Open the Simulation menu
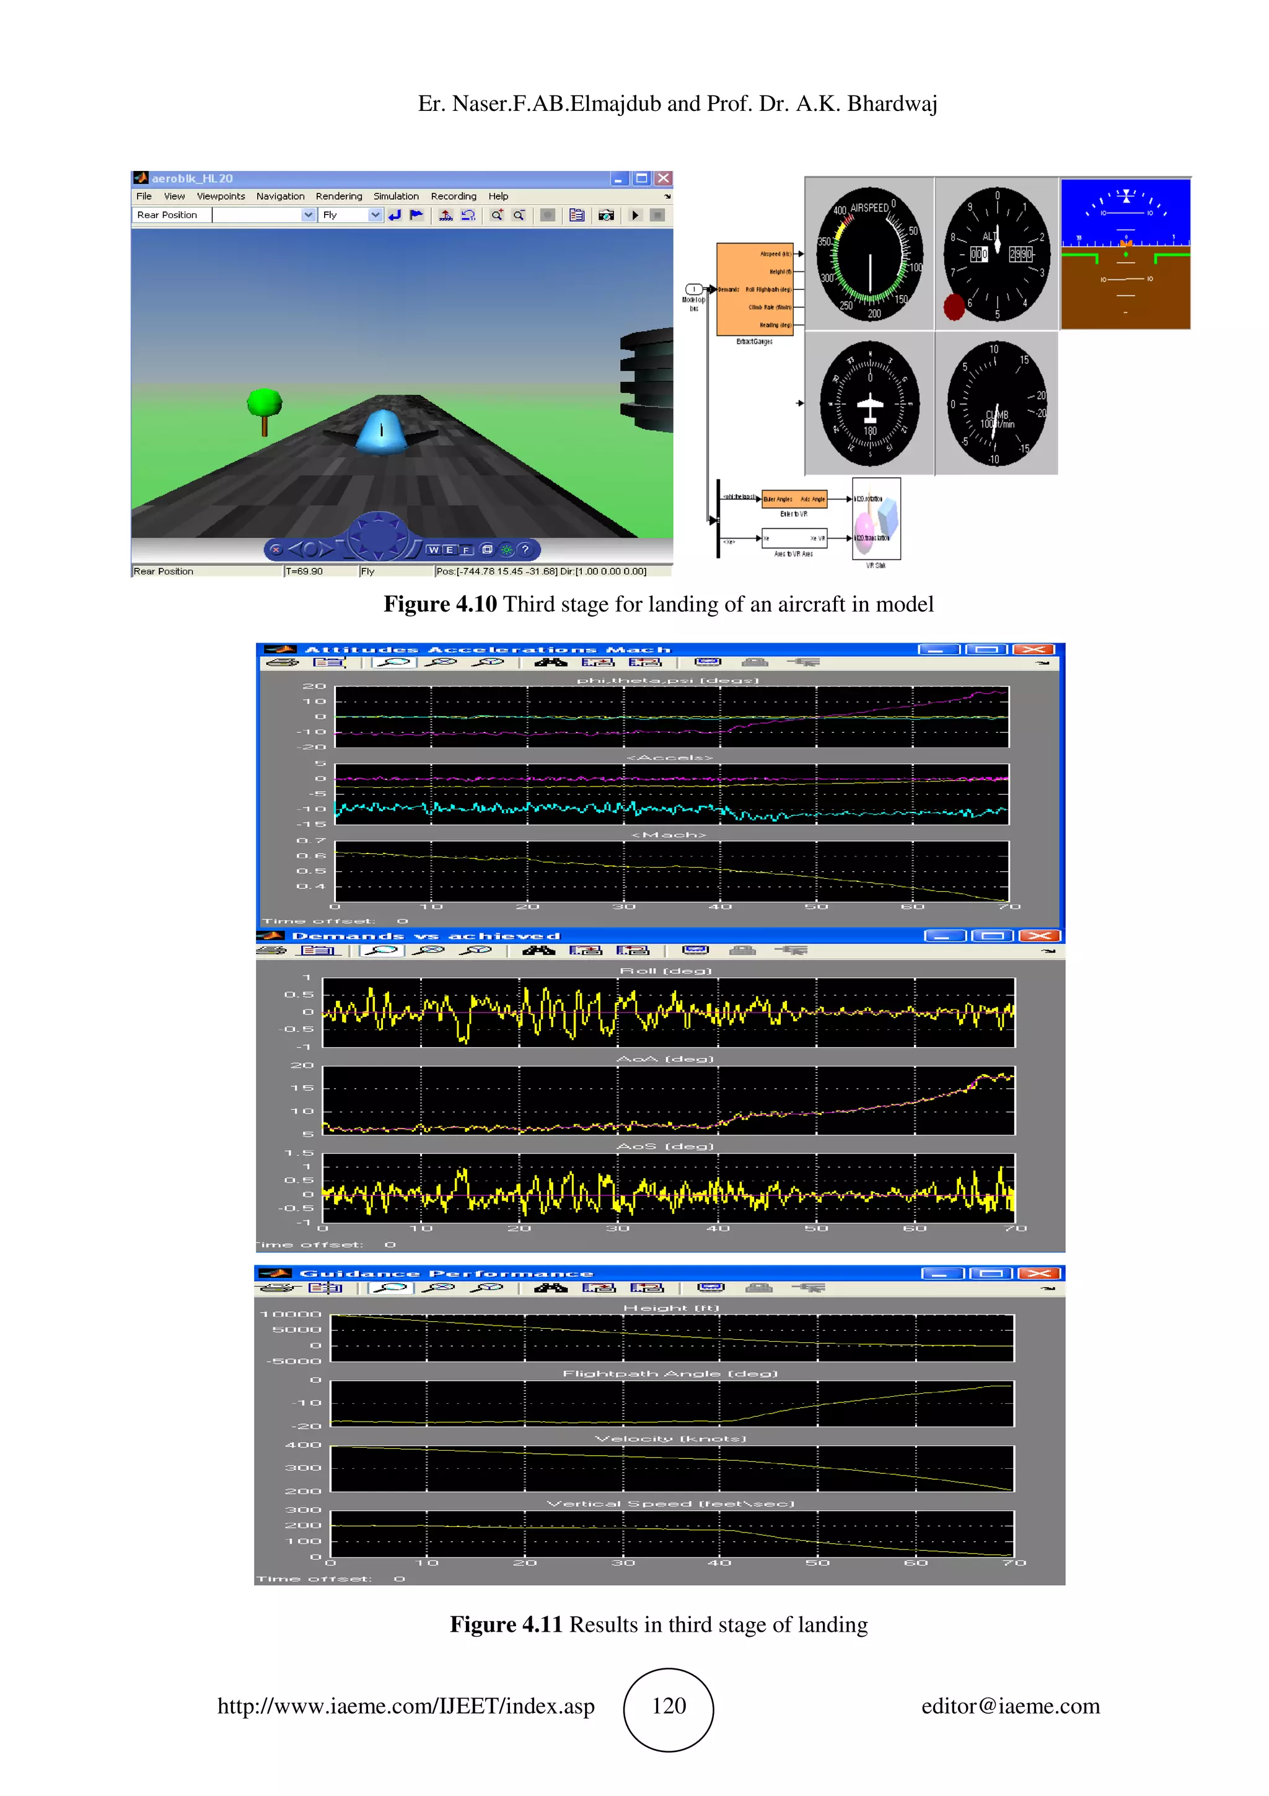 396,196
